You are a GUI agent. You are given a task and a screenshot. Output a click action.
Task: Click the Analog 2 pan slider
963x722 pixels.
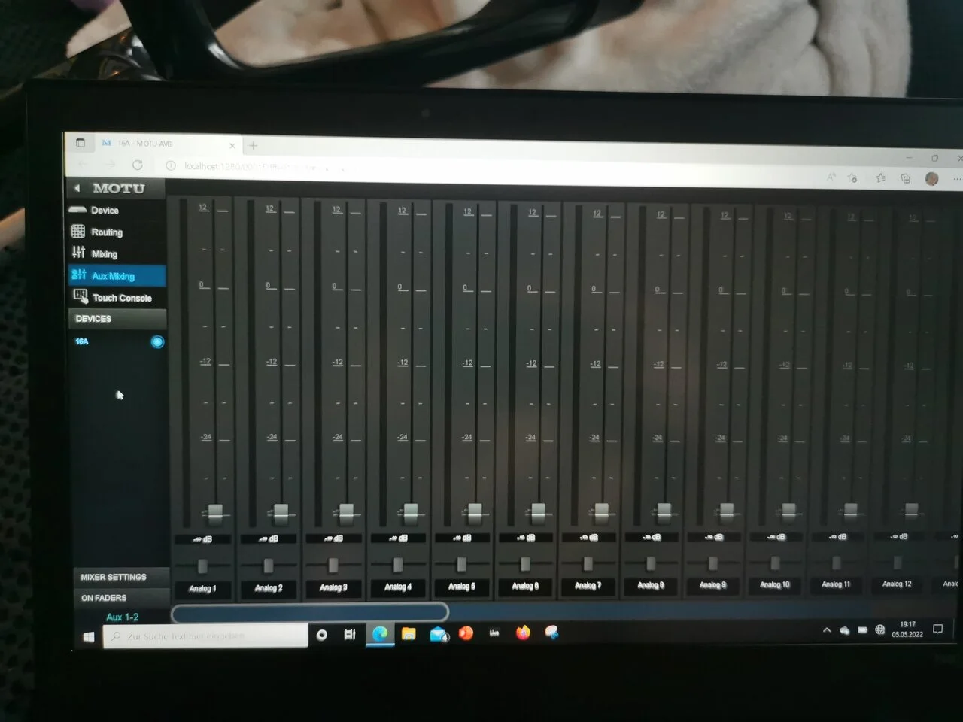[269, 565]
